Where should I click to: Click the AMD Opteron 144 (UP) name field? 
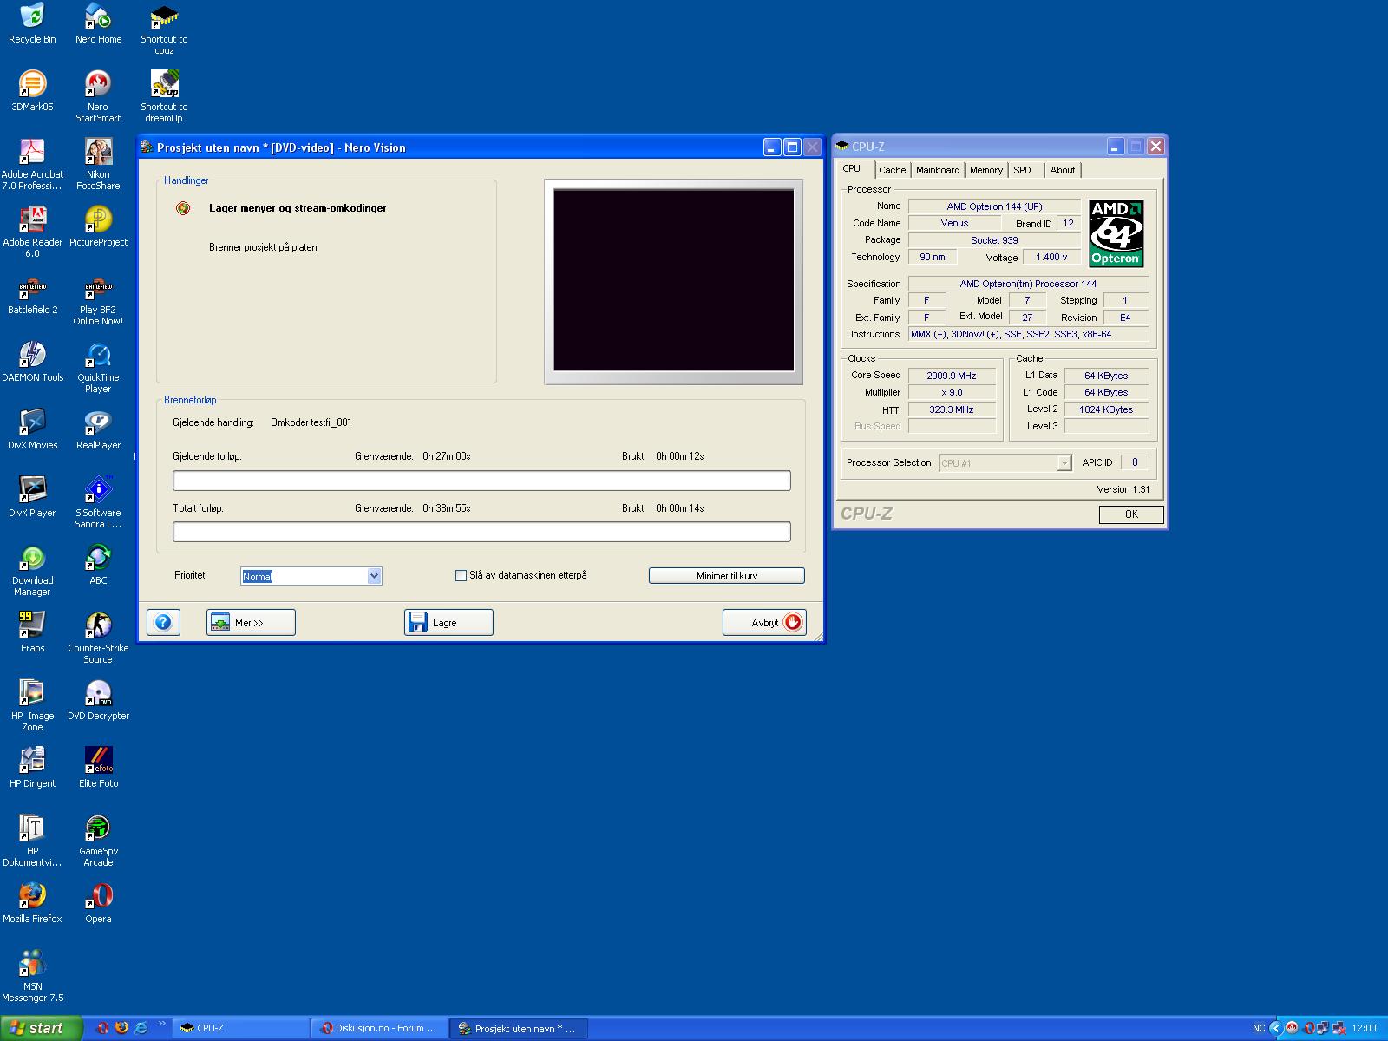(x=994, y=206)
